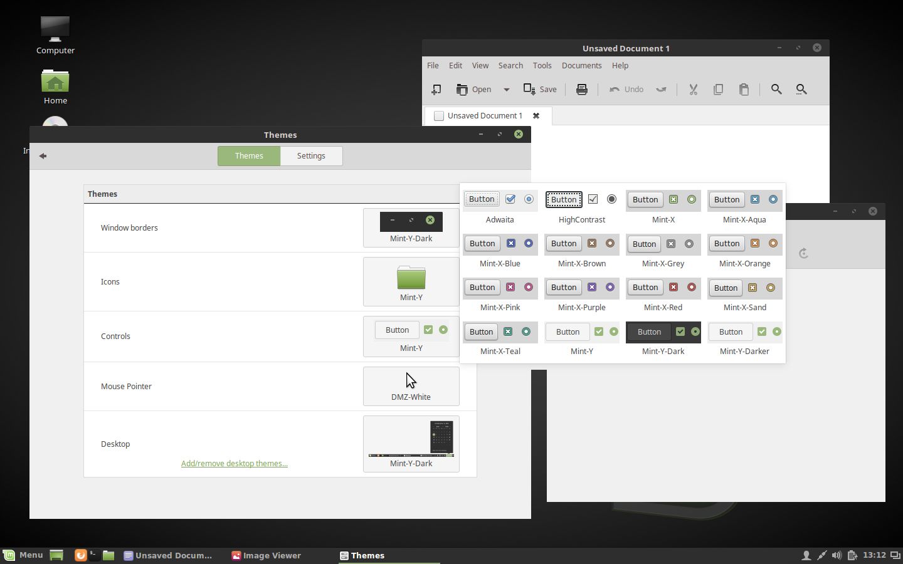Go back using the Themes arrow icon

pyautogui.click(x=43, y=156)
